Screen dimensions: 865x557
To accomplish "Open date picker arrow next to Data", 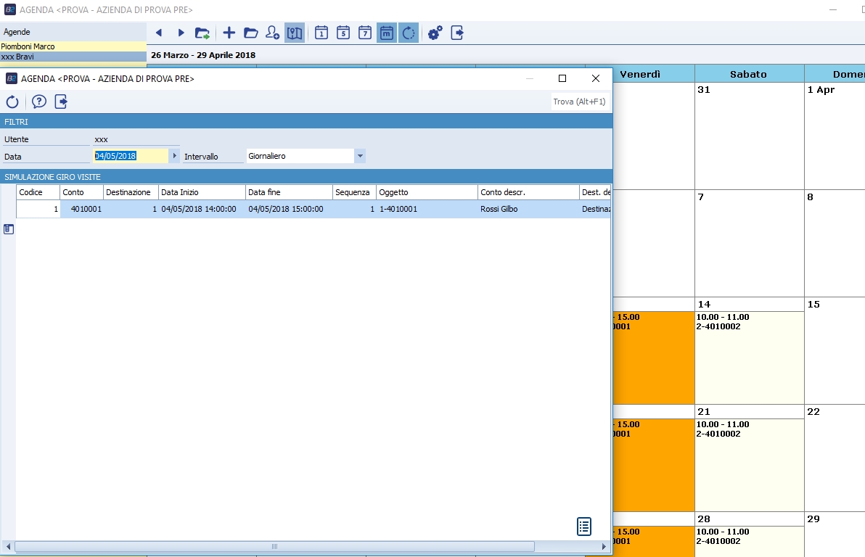I will point(174,156).
